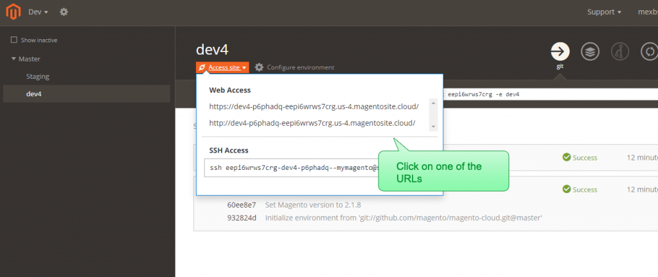
Task: Click the second Success status
Action: click(x=580, y=190)
